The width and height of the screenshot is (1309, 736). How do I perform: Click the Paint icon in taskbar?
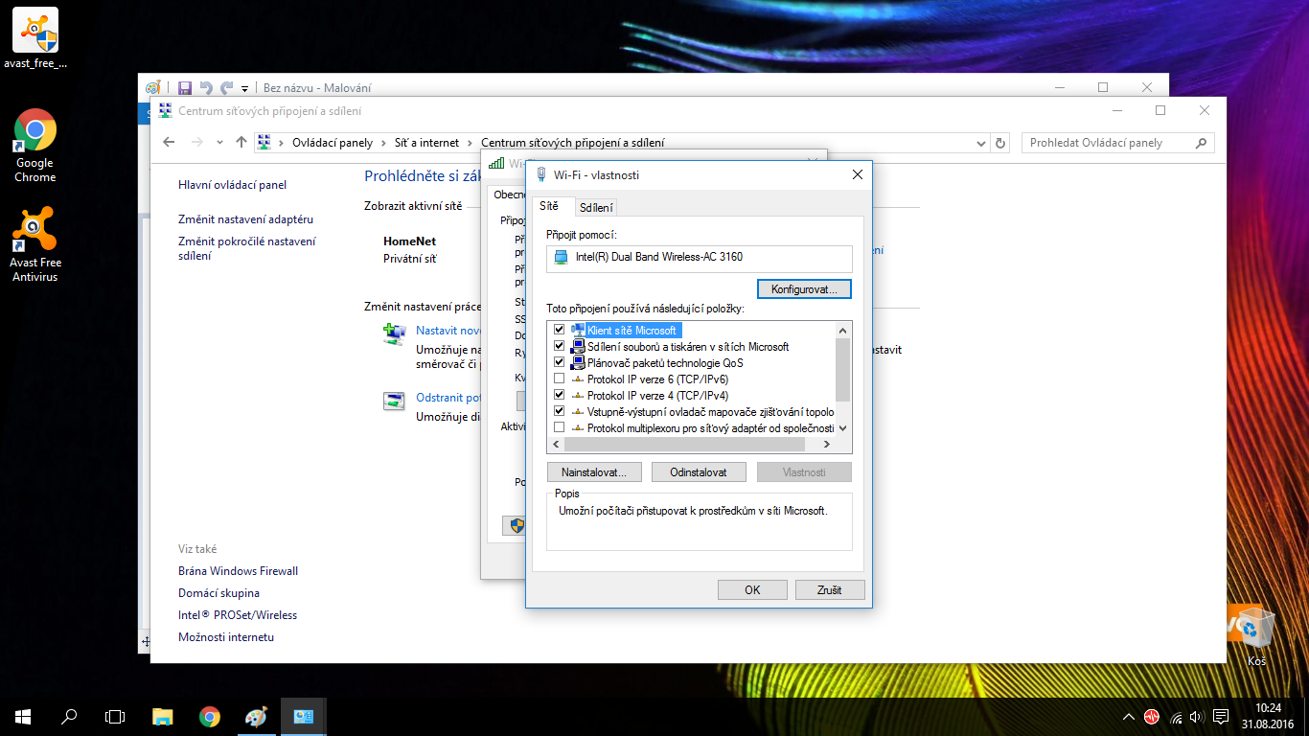[256, 717]
